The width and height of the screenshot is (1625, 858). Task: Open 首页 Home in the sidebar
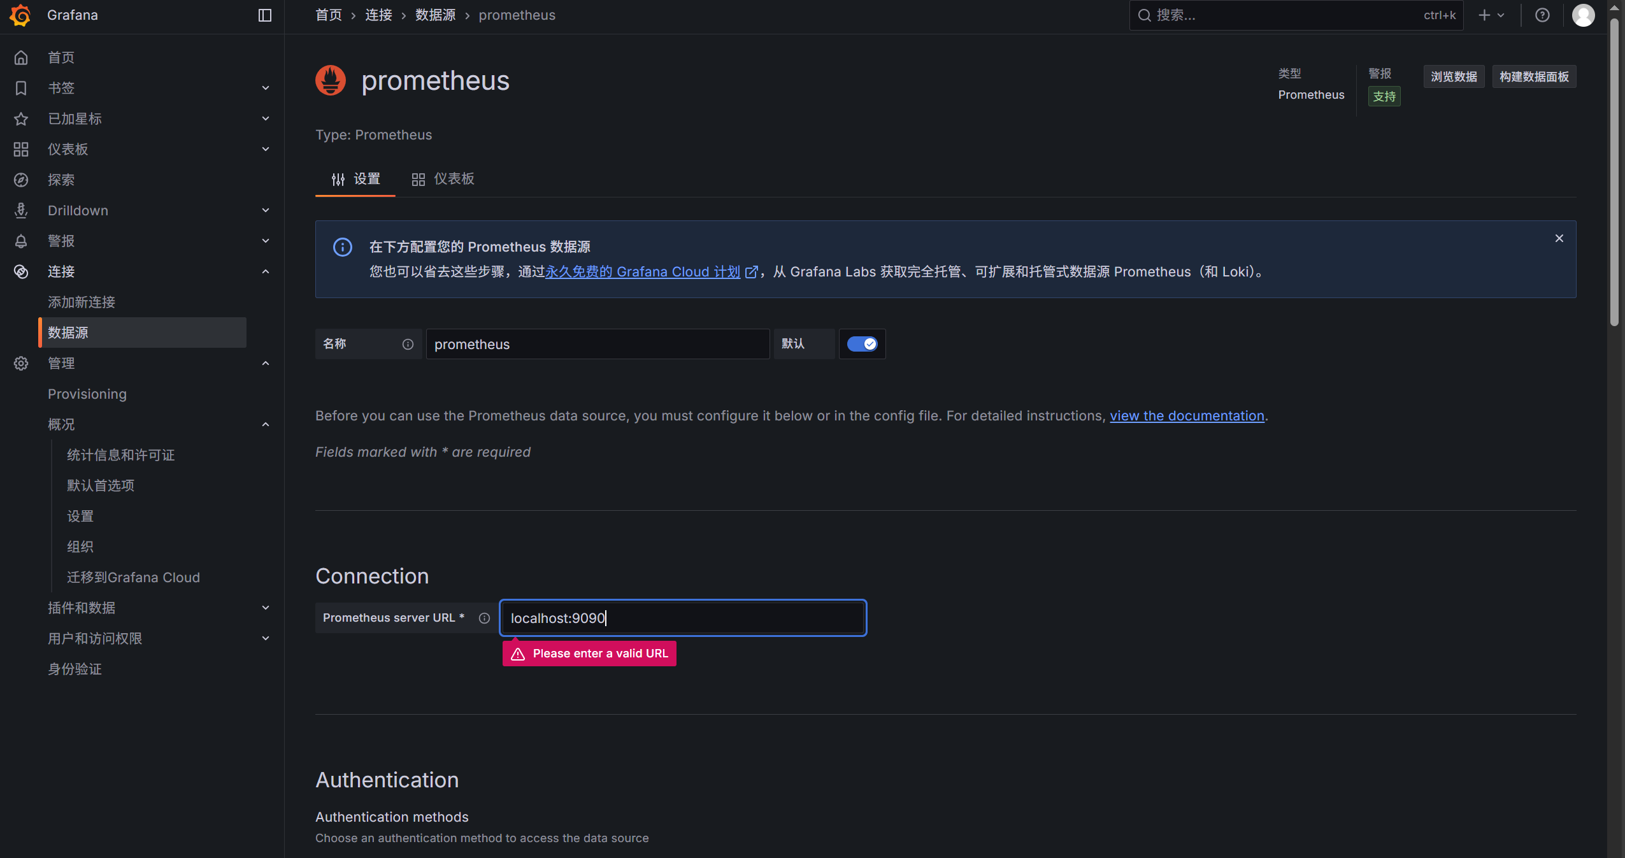click(x=61, y=57)
